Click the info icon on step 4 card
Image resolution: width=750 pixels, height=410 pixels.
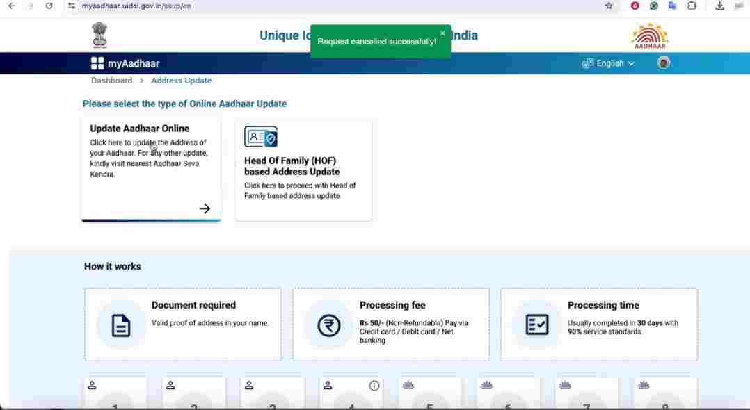coord(374,386)
